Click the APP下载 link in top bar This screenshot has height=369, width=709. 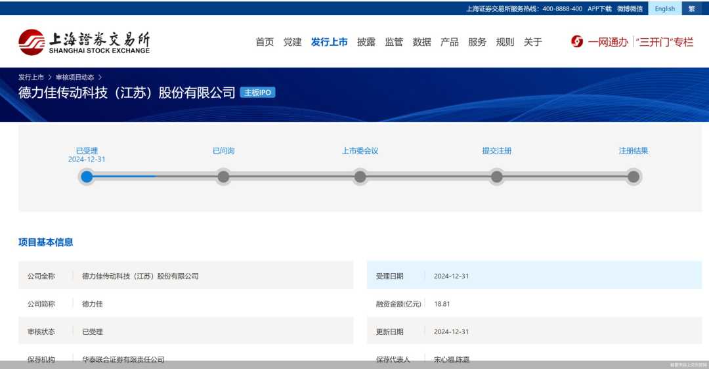[x=599, y=9]
